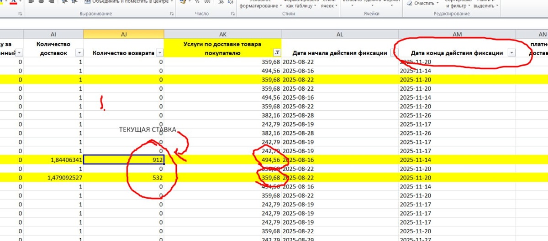Click the 'Услуги по доставке товара покупателю' header
Viewport: 548px width, 241px height.
tap(222, 48)
